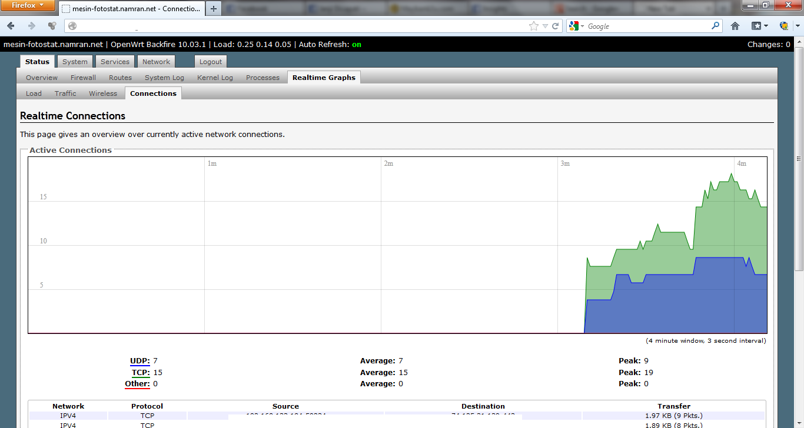The width and height of the screenshot is (804, 428).
Task: Click the search magnifier icon
Action: pos(716,26)
